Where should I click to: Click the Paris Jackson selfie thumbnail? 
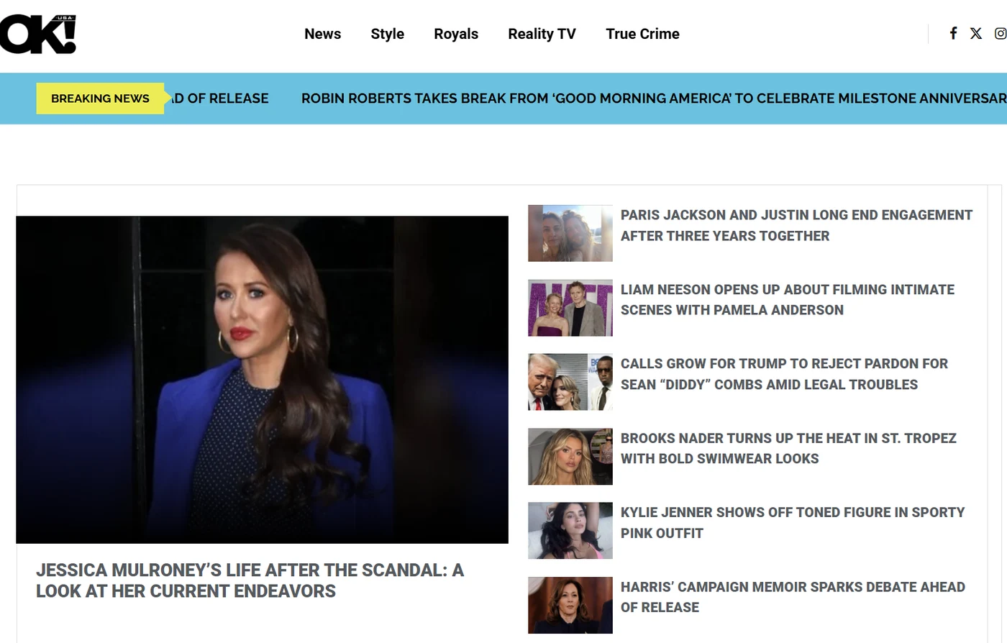click(x=570, y=233)
